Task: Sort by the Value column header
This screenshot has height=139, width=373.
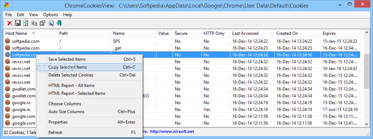Action: [x=164, y=33]
